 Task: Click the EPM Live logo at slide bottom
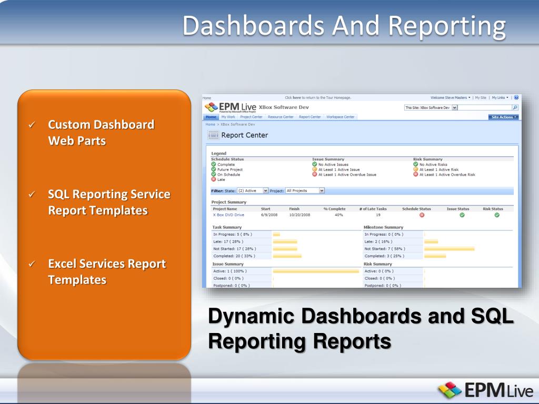pos(485,391)
